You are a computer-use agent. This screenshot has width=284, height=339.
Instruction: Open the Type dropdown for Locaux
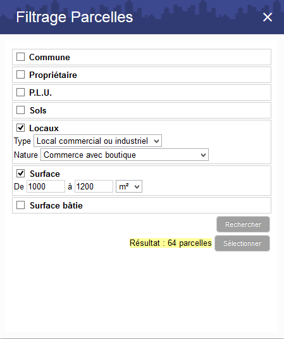coord(97,141)
